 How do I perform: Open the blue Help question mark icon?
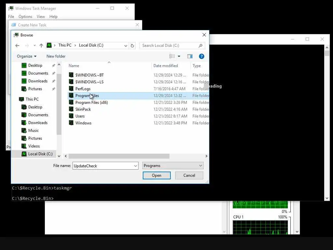tap(202, 56)
